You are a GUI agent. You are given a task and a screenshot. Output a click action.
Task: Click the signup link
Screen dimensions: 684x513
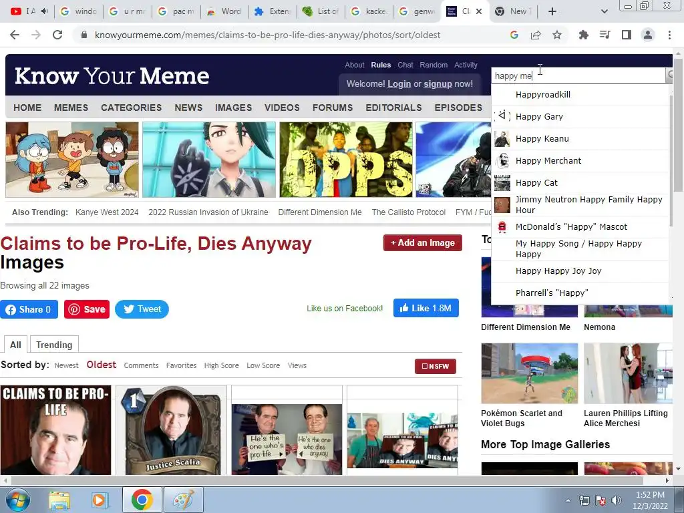click(438, 83)
